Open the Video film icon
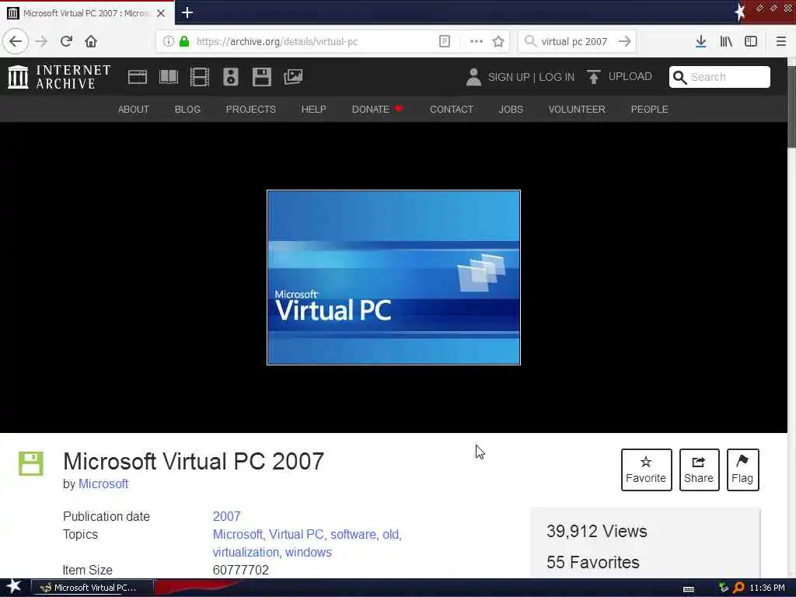Image resolution: width=796 pixels, height=597 pixels. click(x=200, y=77)
